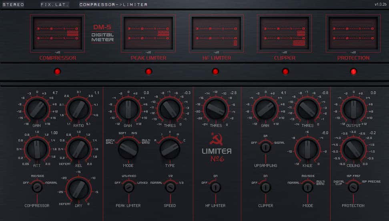Click the DM-5 Digital Meter badge
This screenshot has width=389, height=221.
pyautogui.click(x=102, y=33)
